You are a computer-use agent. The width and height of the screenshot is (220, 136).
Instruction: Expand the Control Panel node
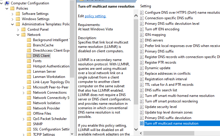[18, 29]
